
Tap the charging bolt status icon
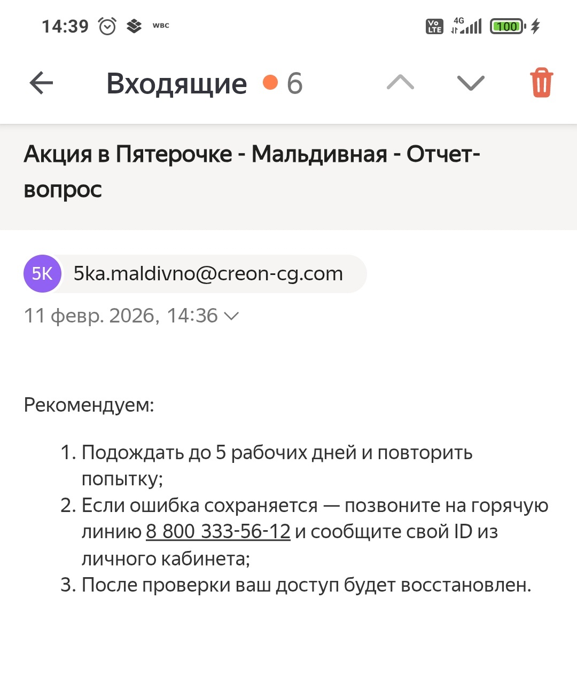536,26
